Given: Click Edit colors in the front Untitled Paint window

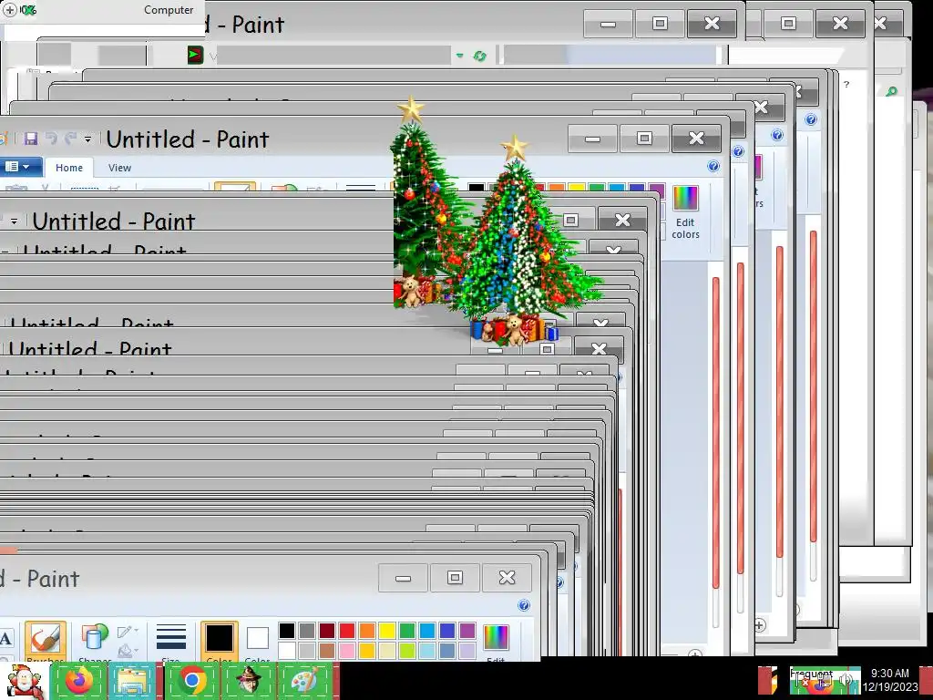Looking at the screenshot, I should (x=685, y=211).
